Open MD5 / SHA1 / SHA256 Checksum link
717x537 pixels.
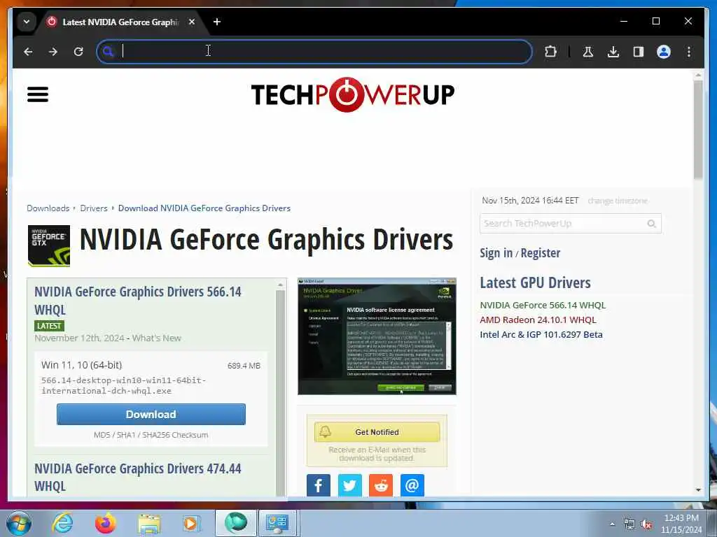151,435
